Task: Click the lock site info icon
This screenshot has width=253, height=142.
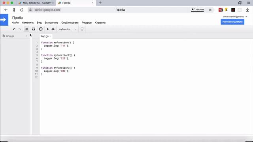Action: (x=30, y=10)
